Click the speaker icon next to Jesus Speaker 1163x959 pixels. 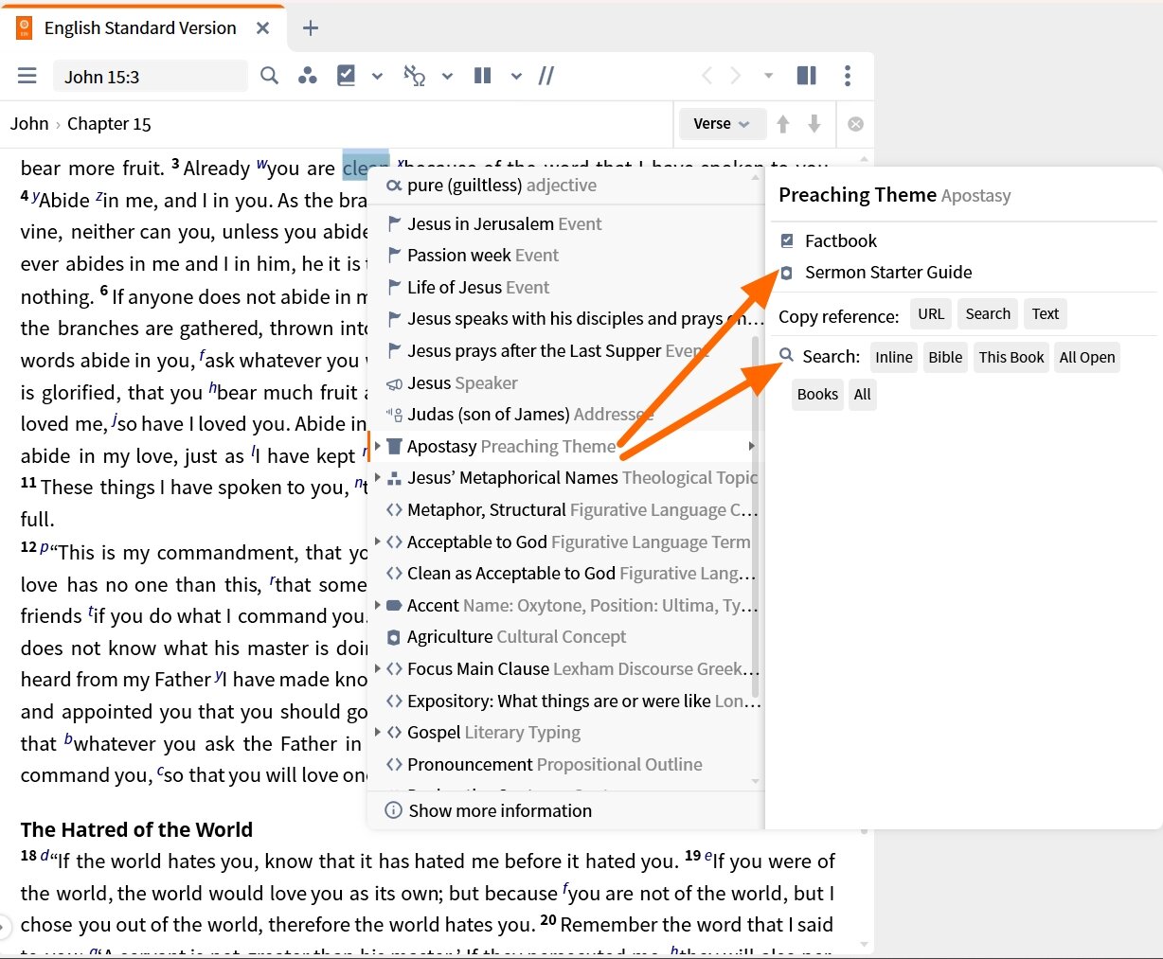pos(395,383)
